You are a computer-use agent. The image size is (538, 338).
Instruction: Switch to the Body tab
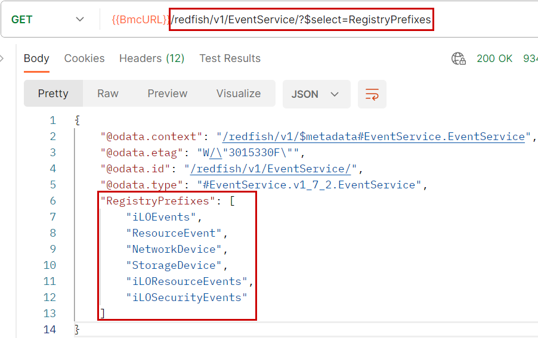(36, 58)
